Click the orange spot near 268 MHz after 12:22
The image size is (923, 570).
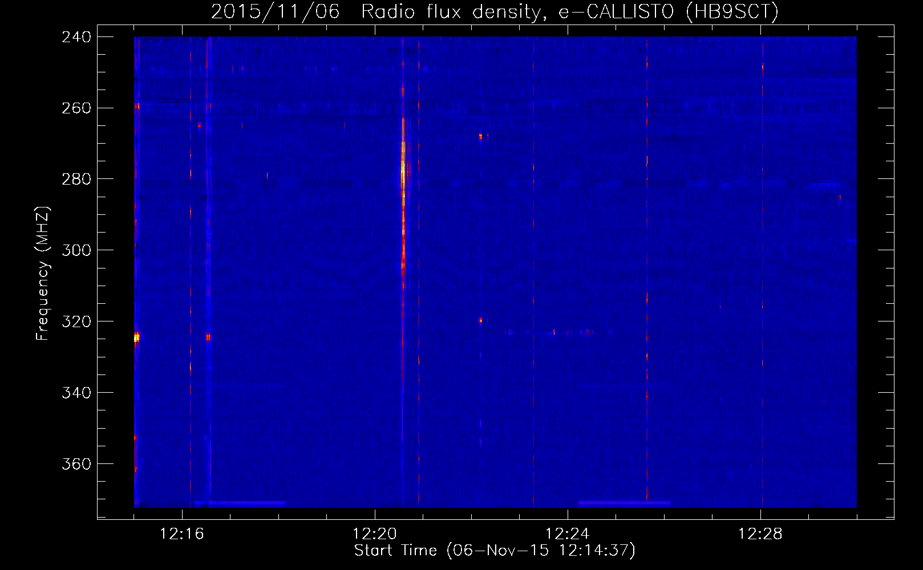(480, 136)
